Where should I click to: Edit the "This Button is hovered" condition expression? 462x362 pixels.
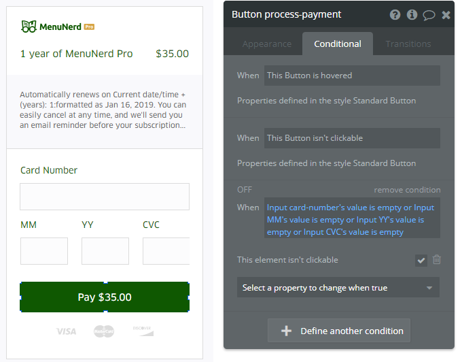(x=352, y=76)
